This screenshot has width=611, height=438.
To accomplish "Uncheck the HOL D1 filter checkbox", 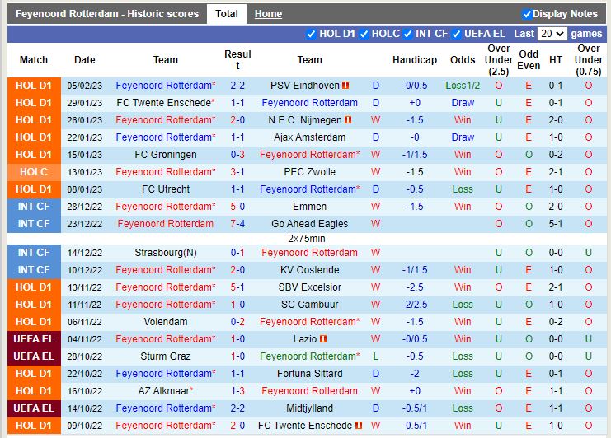I will click(x=311, y=34).
